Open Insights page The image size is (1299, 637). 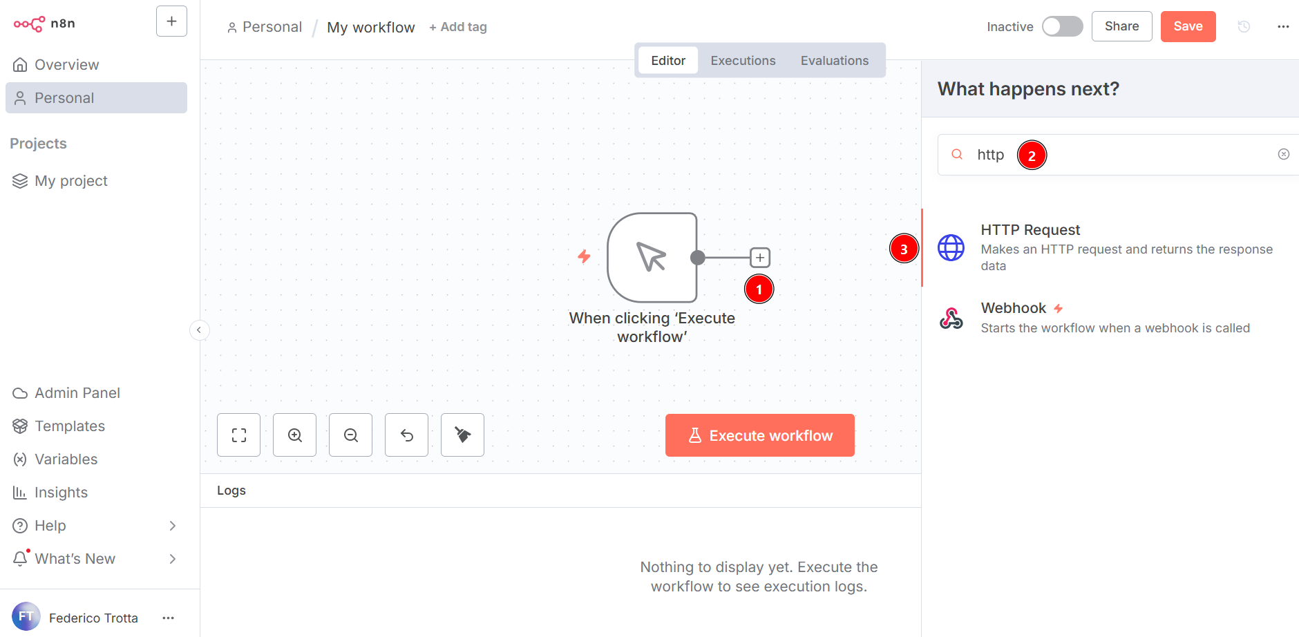click(x=96, y=493)
